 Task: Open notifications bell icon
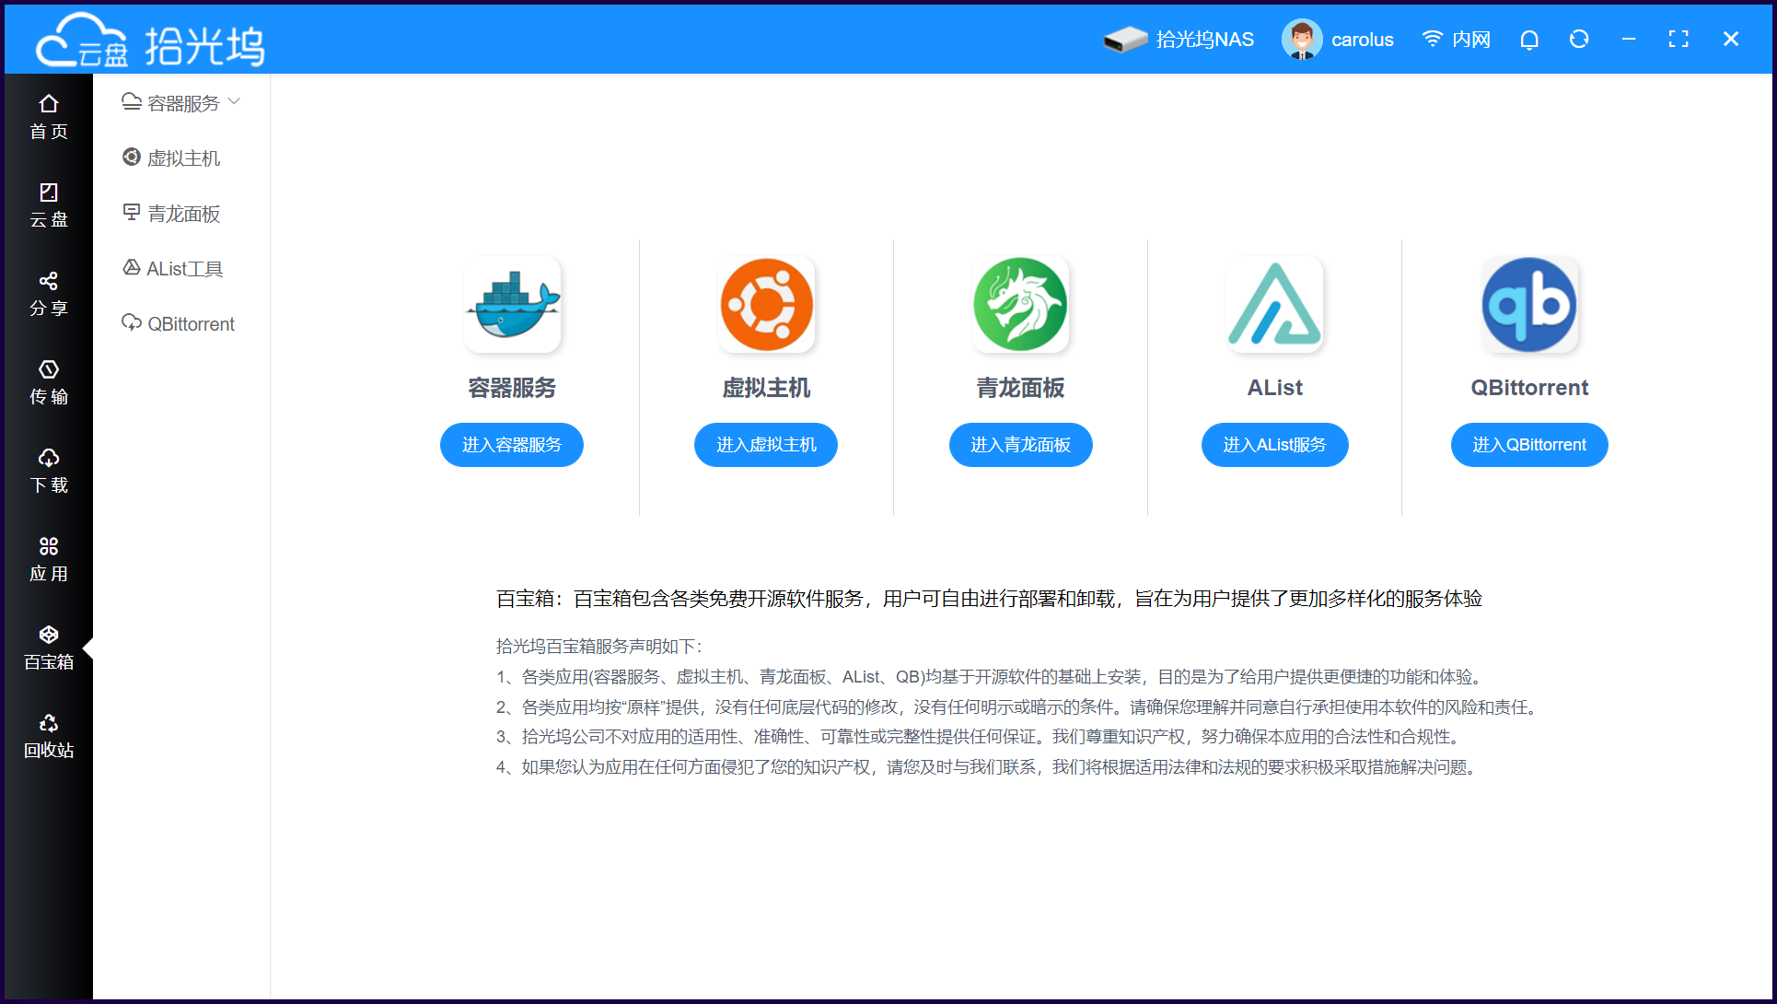click(1529, 40)
